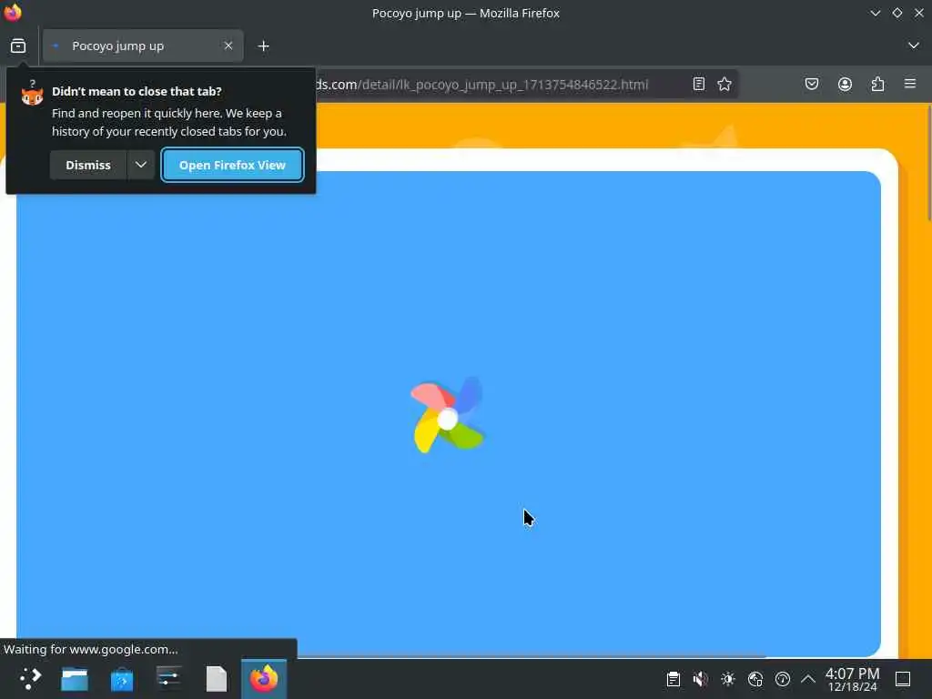Expand hidden system tray icons arrow
Image resolution: width=932 pixels, height=699 pixels.
(x=808, y=679)
